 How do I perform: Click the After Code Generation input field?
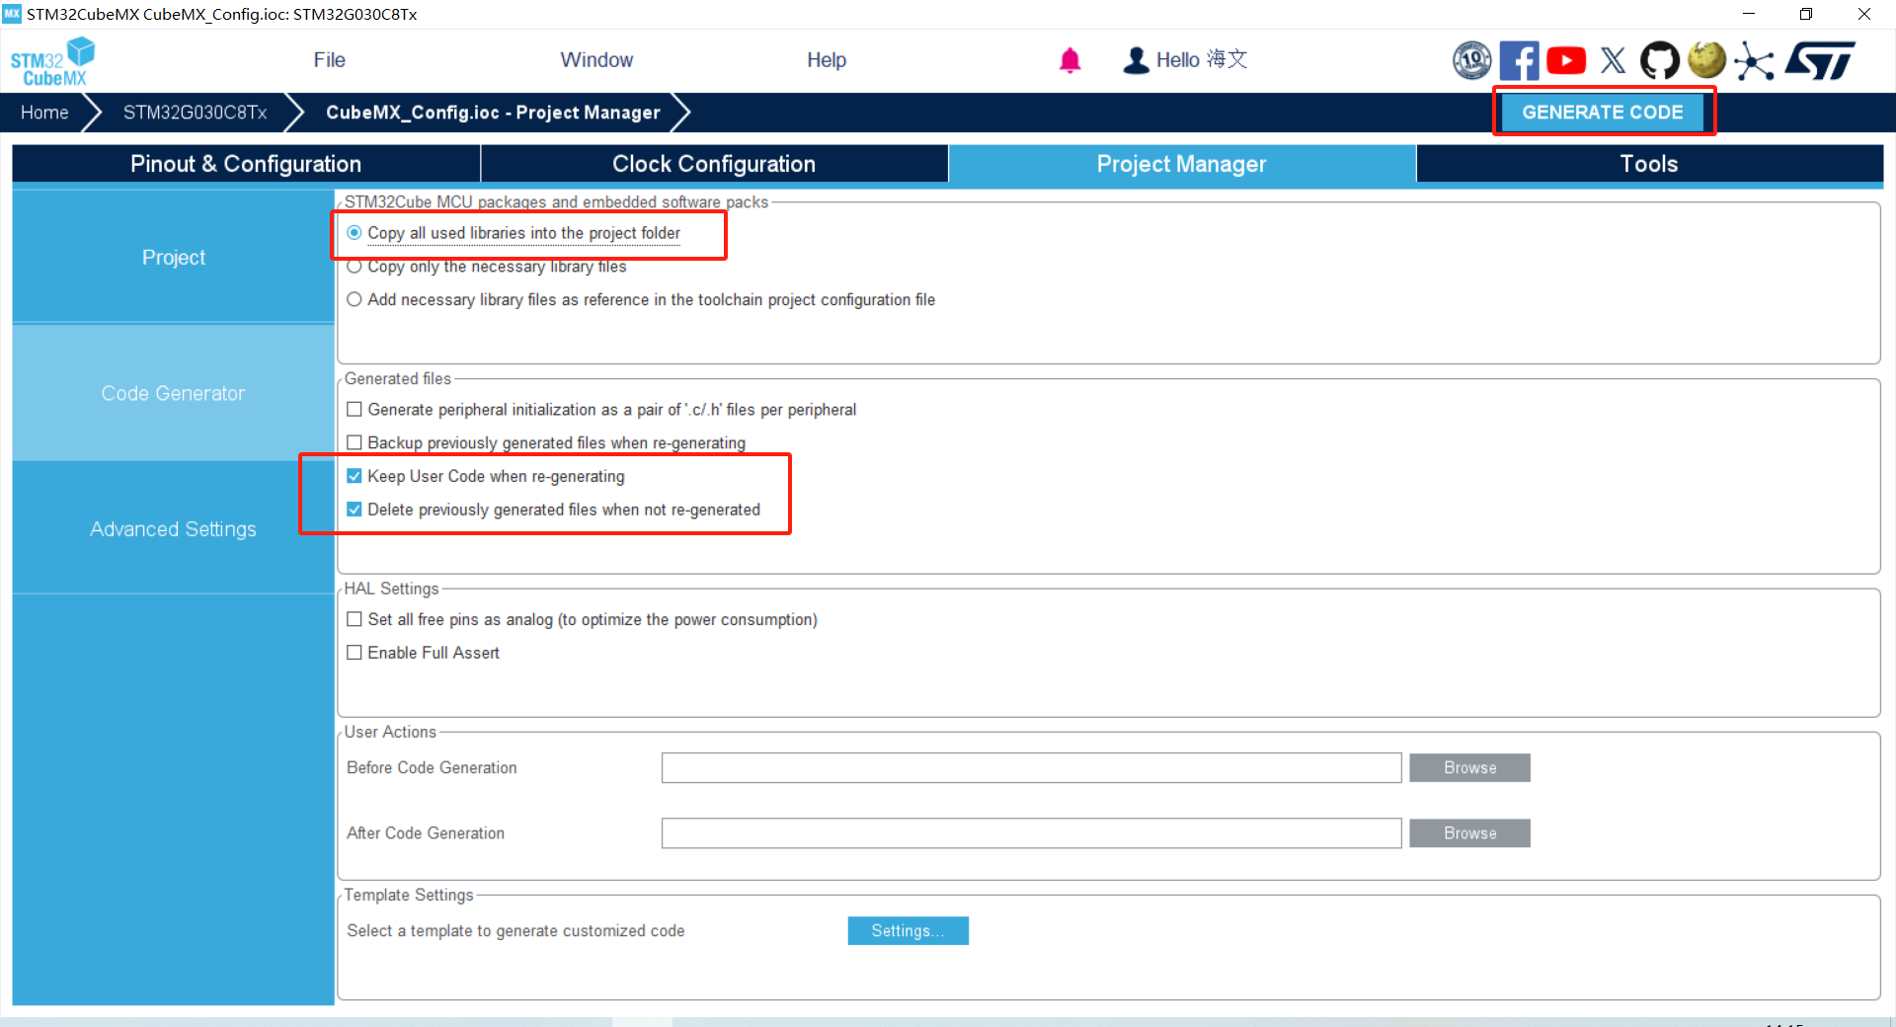pos(1030,833)
